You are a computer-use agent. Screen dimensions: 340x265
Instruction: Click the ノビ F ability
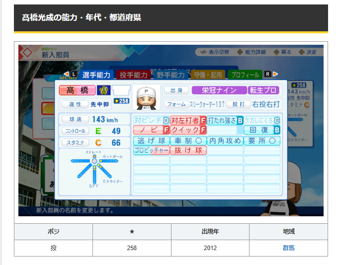151,130
